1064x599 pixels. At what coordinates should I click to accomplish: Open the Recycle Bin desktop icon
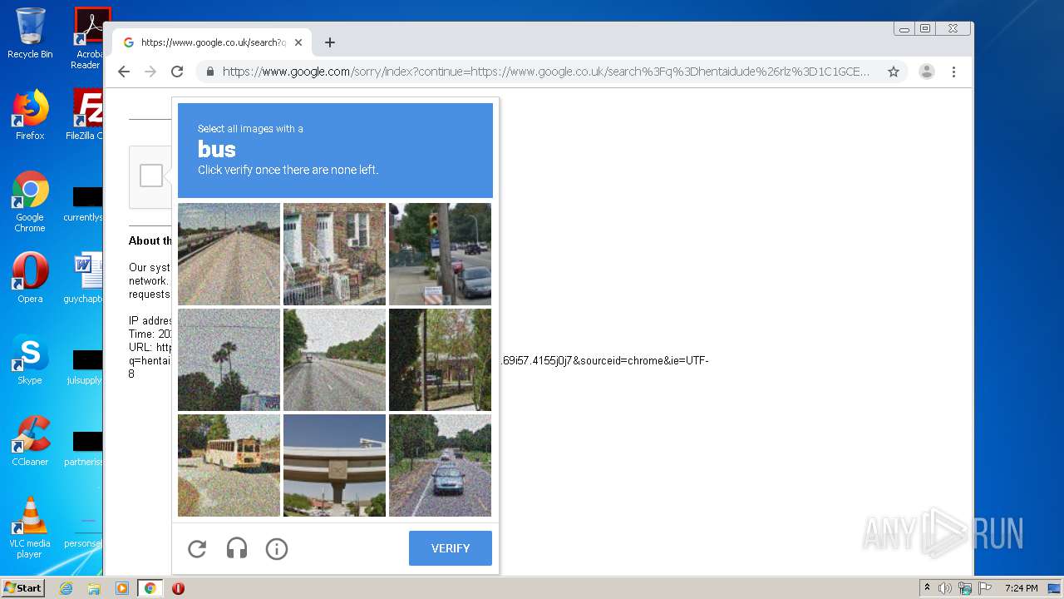30,33
